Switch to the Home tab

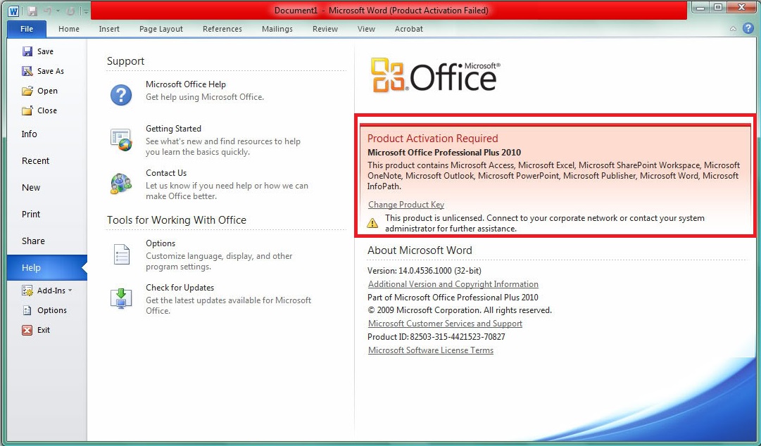69,29
